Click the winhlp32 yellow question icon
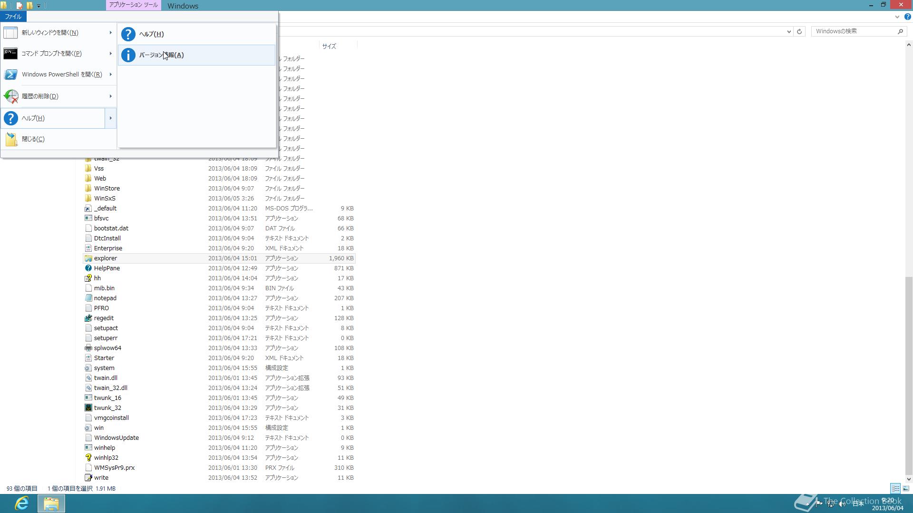The width and height of the screenshot is (913, 513). point(88,458)
